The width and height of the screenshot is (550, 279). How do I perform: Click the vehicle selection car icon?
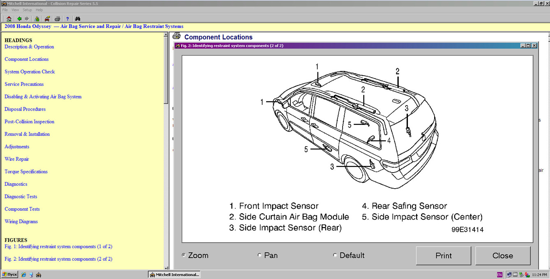pos(47,18)
